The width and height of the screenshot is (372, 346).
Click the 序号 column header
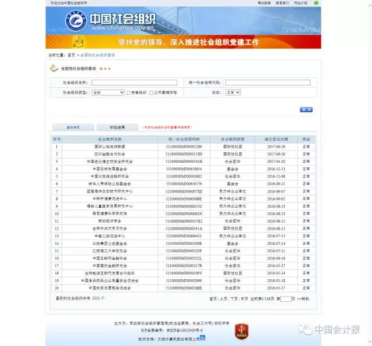56,139
